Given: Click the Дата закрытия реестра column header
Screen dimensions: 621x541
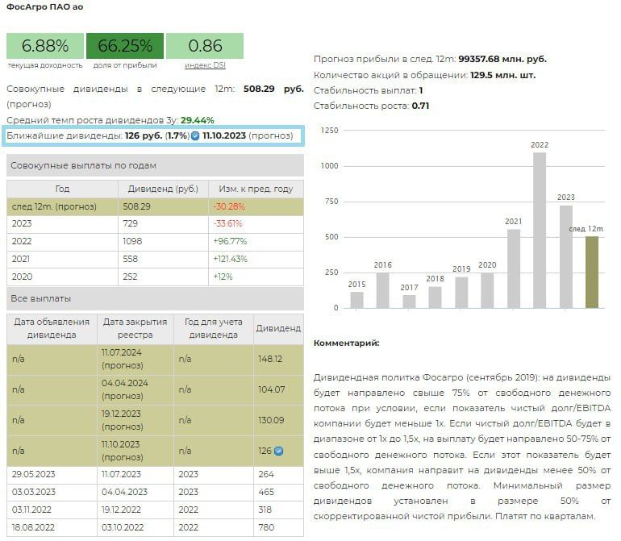Looking at the screenshot, I should [135, 327].
